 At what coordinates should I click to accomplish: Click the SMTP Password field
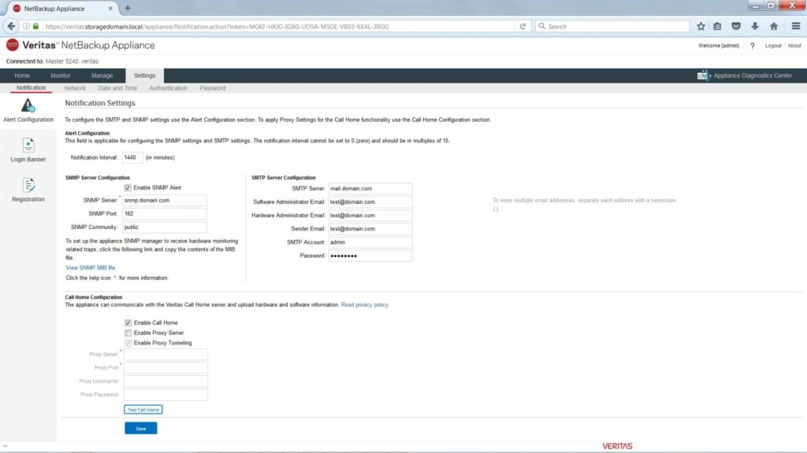pos(370,256)
